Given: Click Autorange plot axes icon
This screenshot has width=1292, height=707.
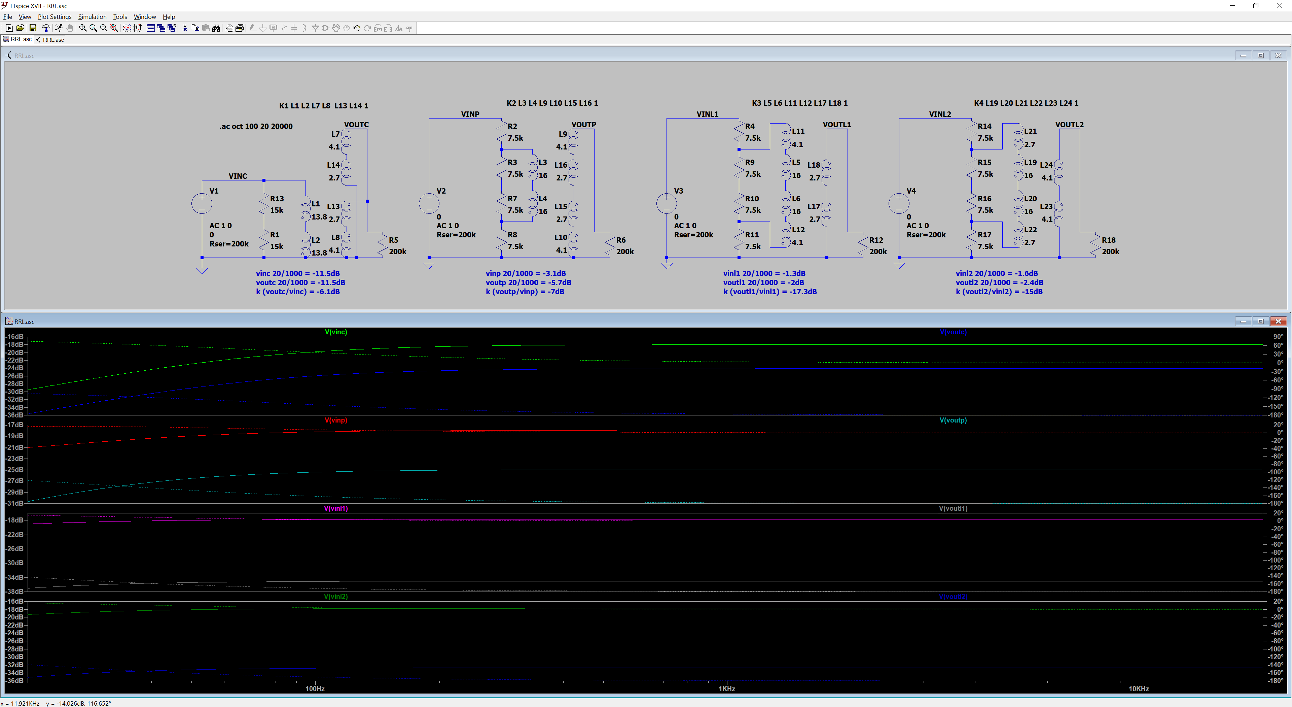Looking at the screenshot, I should tap(137, 28).
